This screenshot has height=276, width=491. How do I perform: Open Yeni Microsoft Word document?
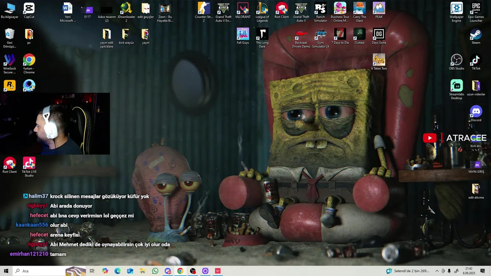pyautogui.click(x=68, y=13)
